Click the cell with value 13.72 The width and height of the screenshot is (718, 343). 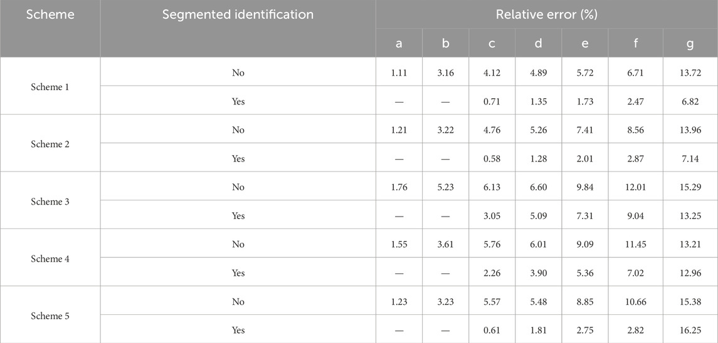click(x=690, y=73)
